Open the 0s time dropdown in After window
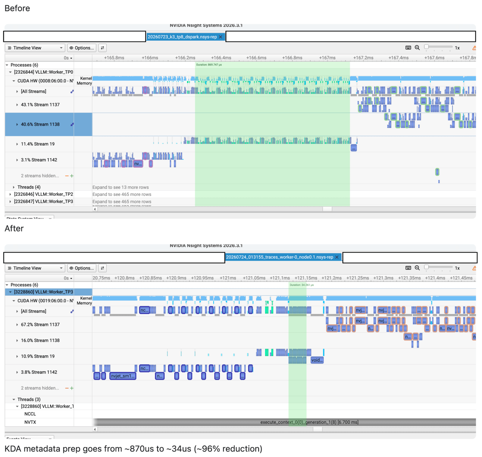482x457 pixels. 68,278
